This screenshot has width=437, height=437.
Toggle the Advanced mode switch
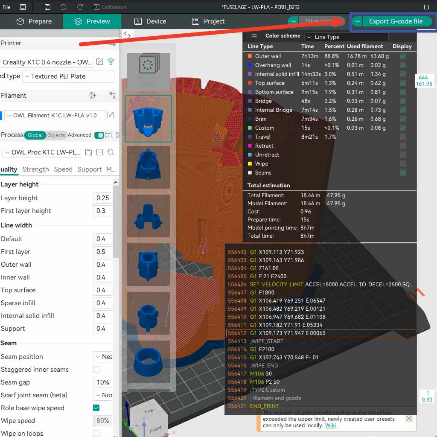click(99, 135)
